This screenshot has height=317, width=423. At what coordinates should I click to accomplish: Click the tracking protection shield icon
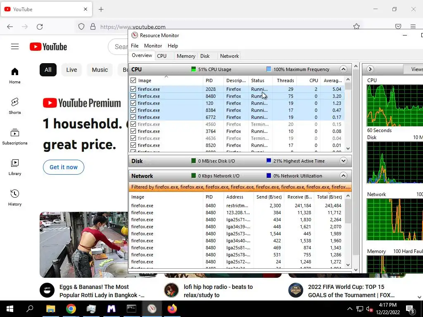pos(81,26)
